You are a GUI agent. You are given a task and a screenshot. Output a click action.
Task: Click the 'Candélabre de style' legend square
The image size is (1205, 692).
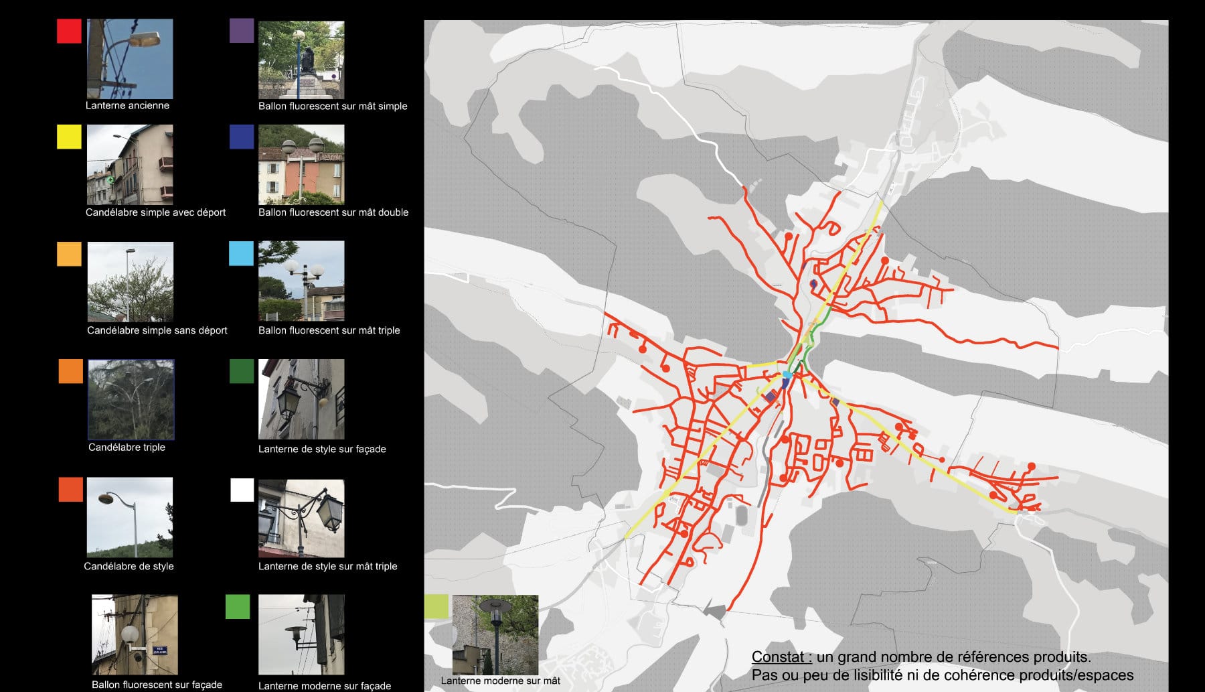pyautogui.click(x=70, y=489)
